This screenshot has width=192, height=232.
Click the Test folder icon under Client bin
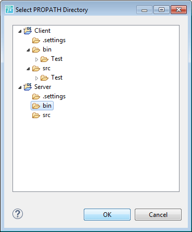coord(44,59)
